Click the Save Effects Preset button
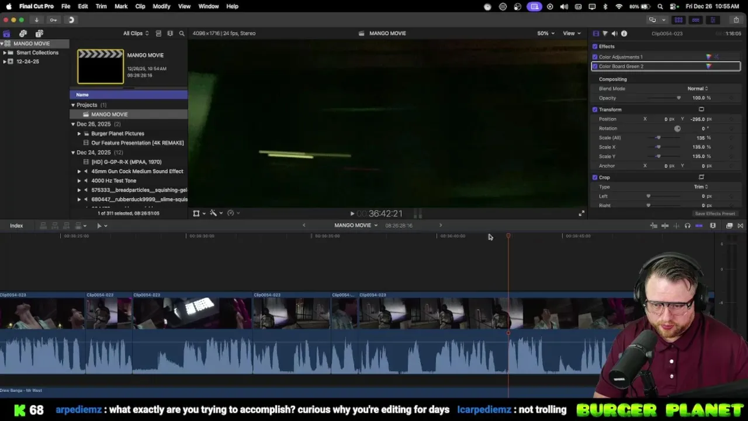Screen dimensions: 748x421 tap(715, 213)
